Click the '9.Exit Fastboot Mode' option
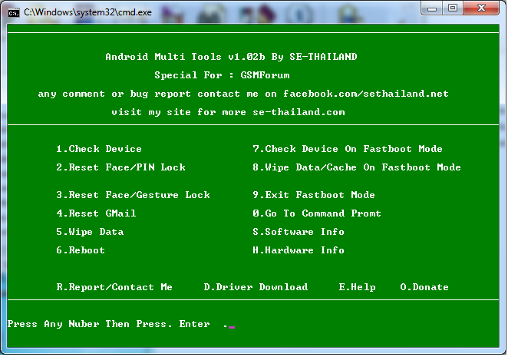Screen dimensions: 508x357 (x=314, y=195)
